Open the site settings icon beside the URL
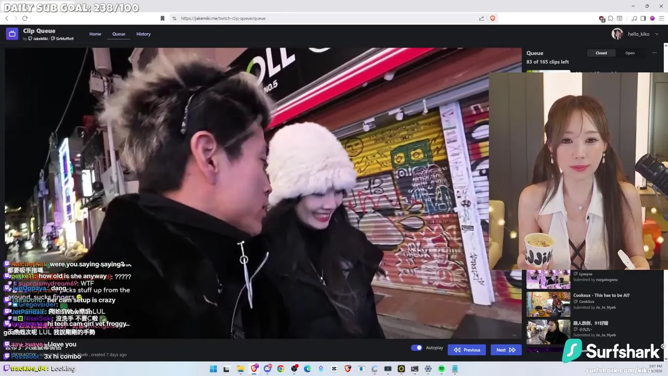Screen dimensions: 668x376 click(x=174, y=18)
